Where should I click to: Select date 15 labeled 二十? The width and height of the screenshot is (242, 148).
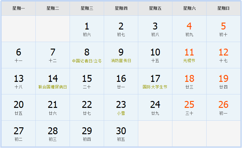tap(87, 81)
